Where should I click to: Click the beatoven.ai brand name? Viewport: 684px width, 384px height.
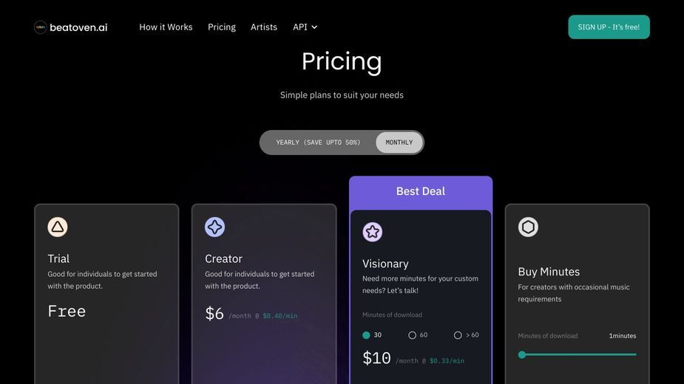pyautogui.click(x=78, y=27)
